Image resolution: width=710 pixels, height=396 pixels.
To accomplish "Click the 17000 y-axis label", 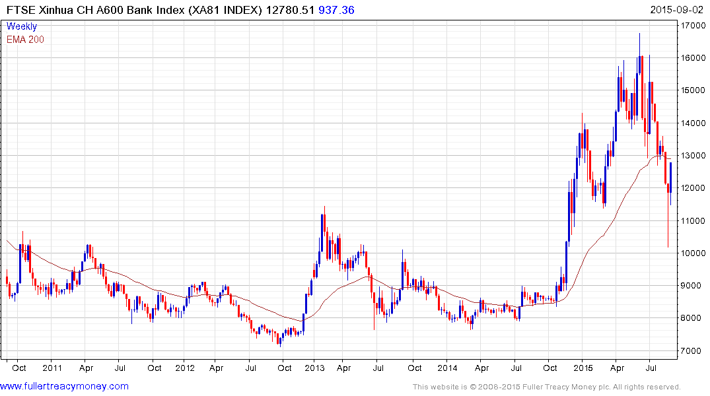I will point(693,25).
